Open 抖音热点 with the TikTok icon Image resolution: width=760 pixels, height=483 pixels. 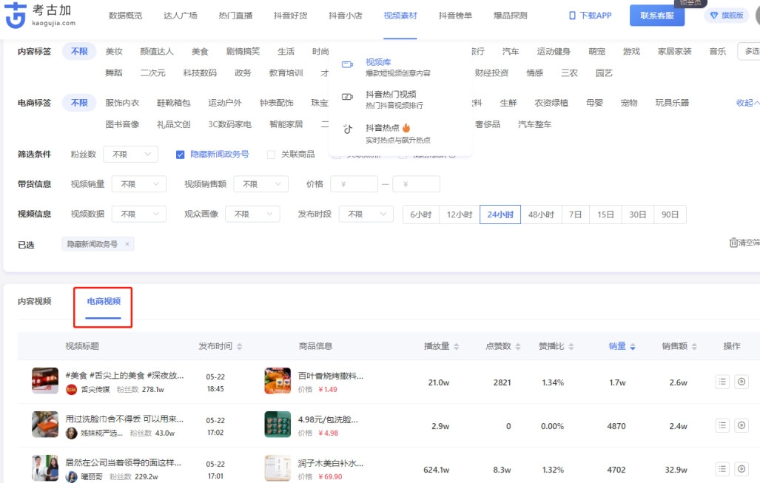pos(348,129)
